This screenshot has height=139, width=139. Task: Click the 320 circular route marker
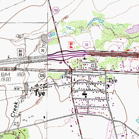[42, 75]
